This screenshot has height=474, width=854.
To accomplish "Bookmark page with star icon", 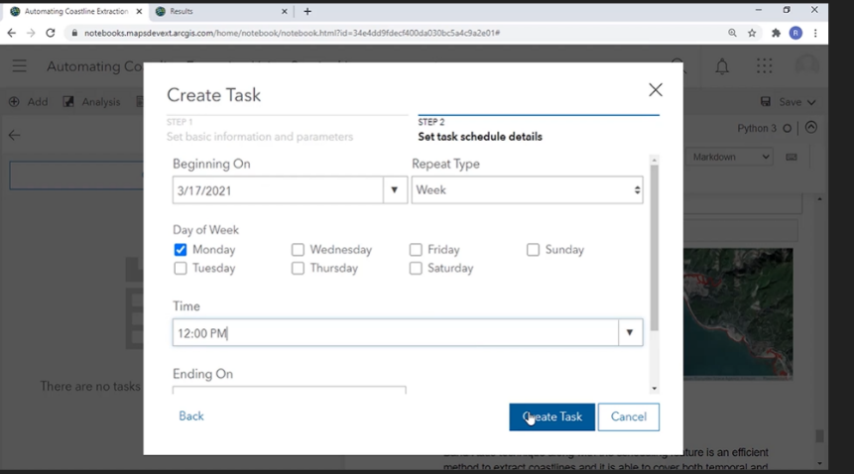I will pos(753,33).
